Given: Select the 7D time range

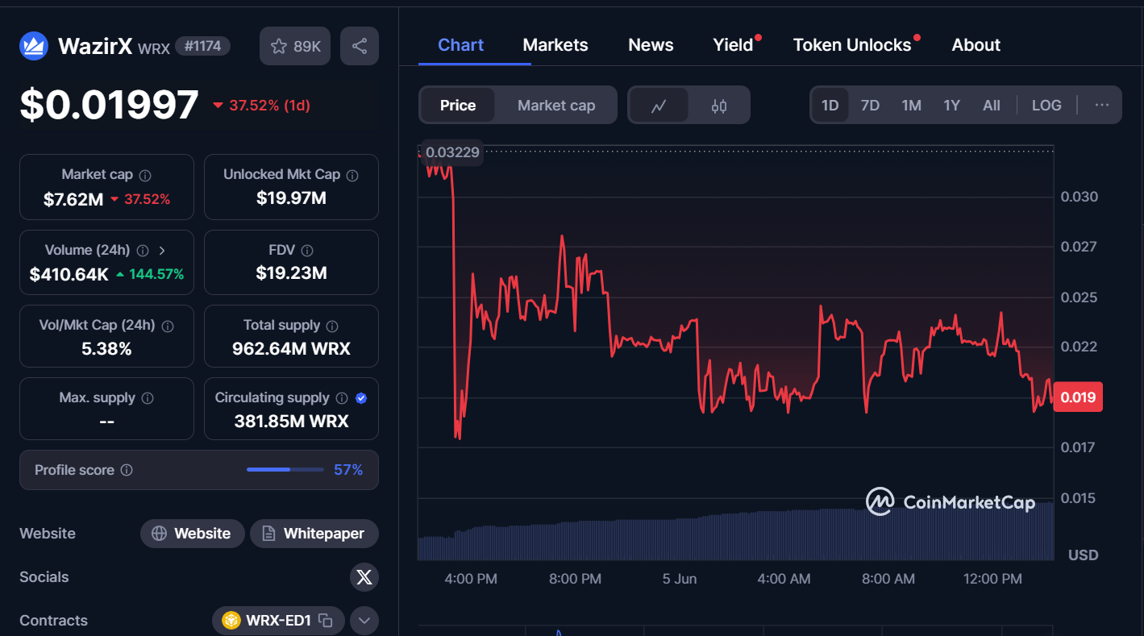Looking at the screenshot, I should pos(870,106).
